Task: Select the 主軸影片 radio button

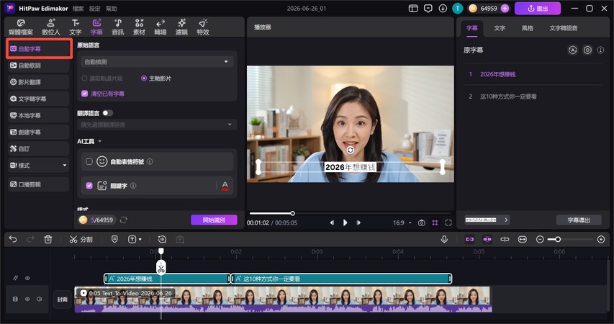Action: click(x=144, y=78)
